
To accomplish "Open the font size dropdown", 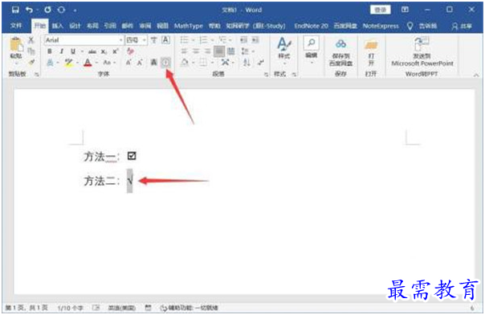I will click(145, 40).
